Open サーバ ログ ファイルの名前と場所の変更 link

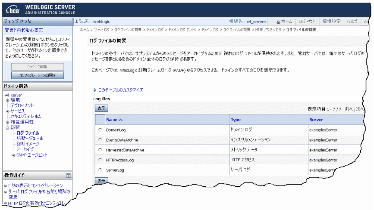pyautogui.click(x=39, y=194)
